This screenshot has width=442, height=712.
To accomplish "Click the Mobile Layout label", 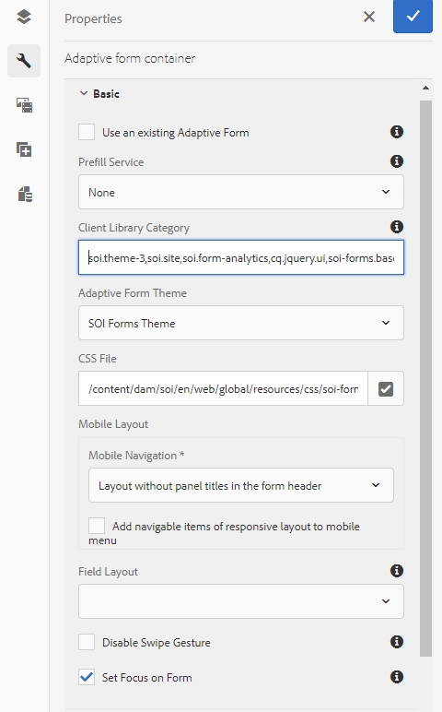I will pyautogui.click(x=113, y=423).
